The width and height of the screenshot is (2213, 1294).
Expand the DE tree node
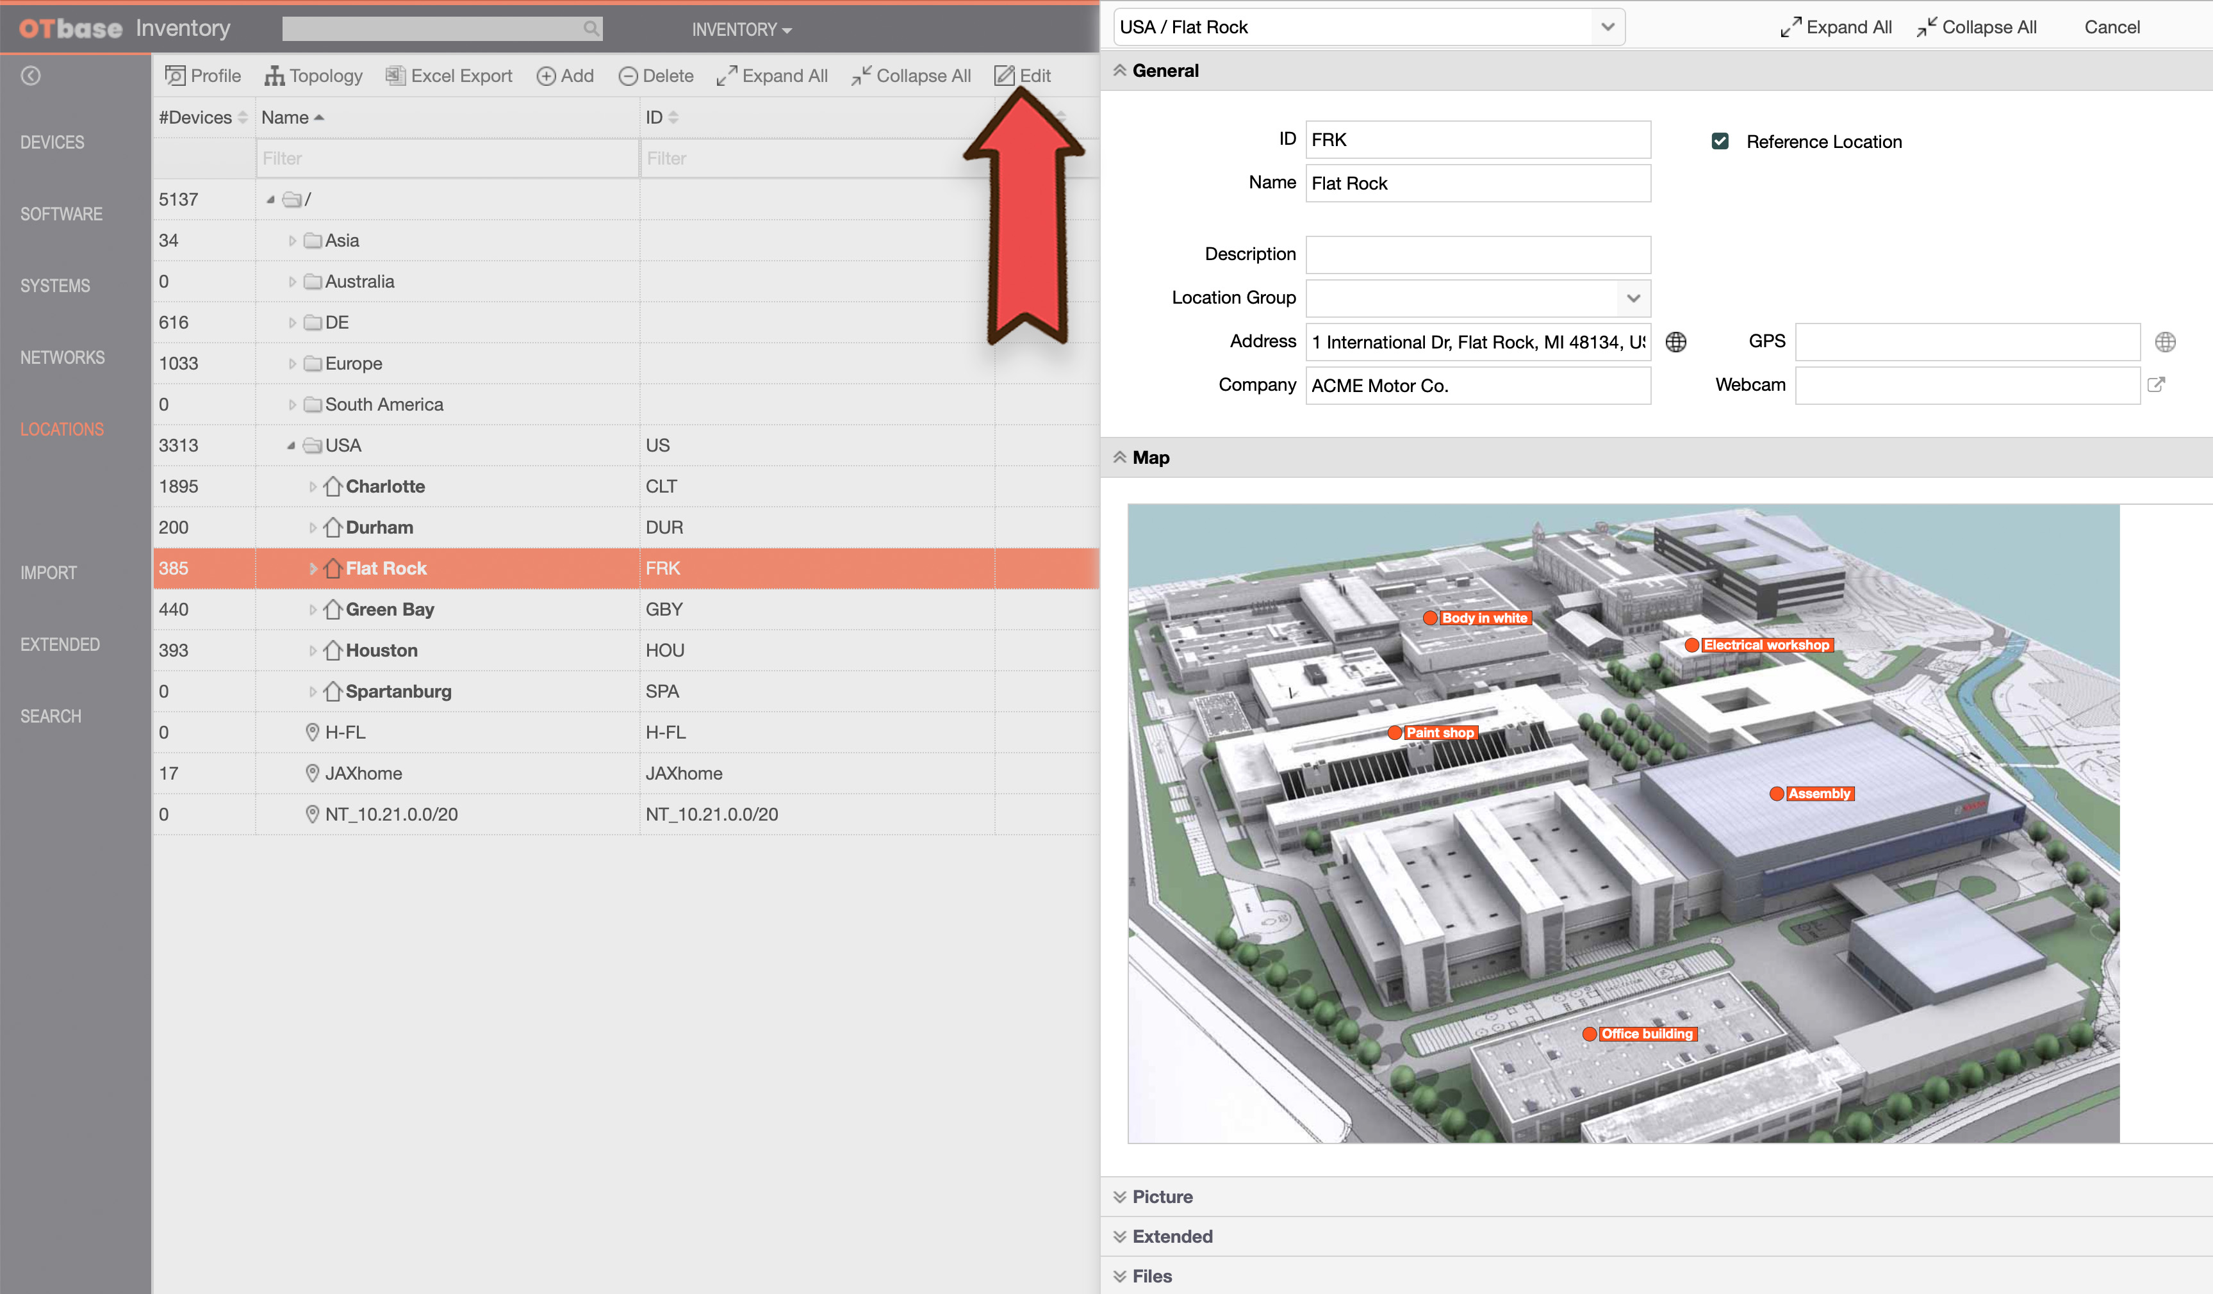click(x=292, y=322)
